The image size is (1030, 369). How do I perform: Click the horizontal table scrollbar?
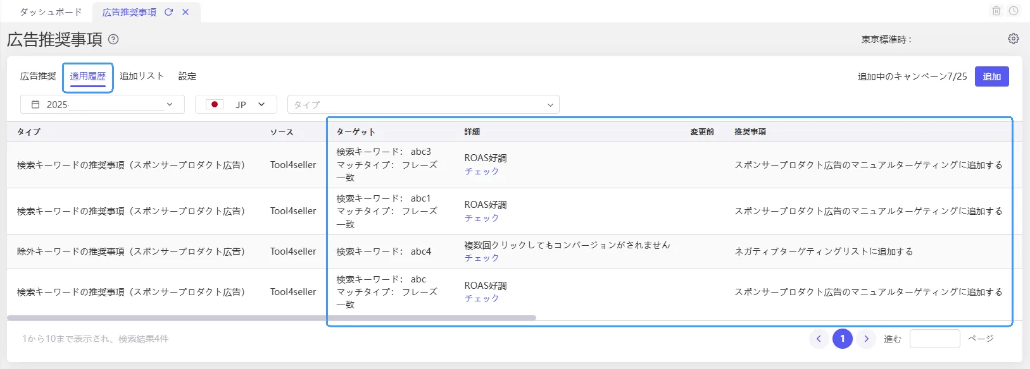click(x=272, y=318)
